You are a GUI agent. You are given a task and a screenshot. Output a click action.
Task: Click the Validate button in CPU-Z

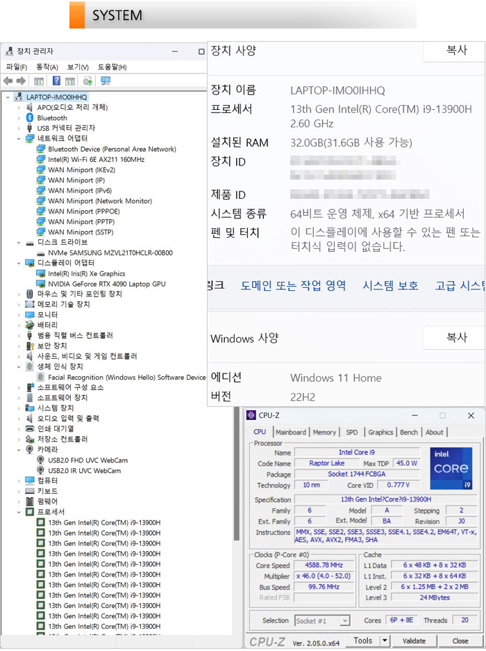point(414,641)
